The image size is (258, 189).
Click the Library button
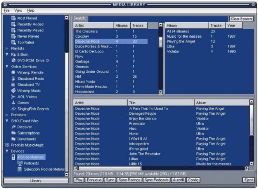[x=36, y=180]
